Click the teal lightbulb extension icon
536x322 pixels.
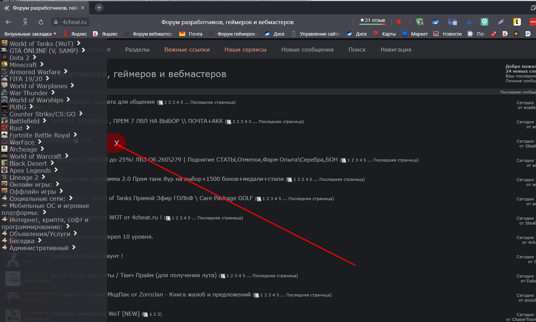(485, 22)
